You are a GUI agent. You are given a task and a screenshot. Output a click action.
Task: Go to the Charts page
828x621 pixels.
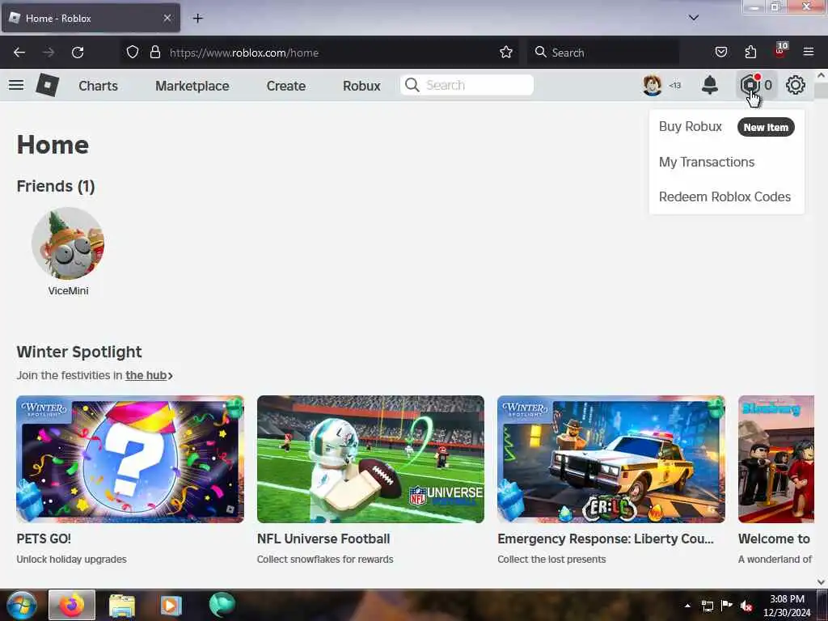click(98, 86)
